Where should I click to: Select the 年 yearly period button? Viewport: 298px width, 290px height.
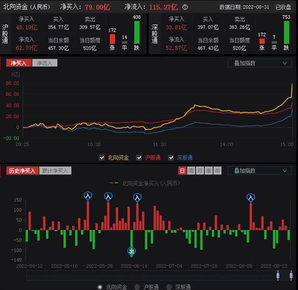pyautogui.click(x=217, y=171)
